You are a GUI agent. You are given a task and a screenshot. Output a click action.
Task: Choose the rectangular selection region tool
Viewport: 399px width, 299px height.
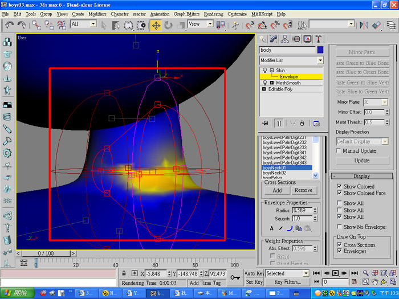coord(128,25)
